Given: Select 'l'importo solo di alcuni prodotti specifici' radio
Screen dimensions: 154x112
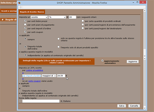Looking at the screenshot, I should [59, 47].
